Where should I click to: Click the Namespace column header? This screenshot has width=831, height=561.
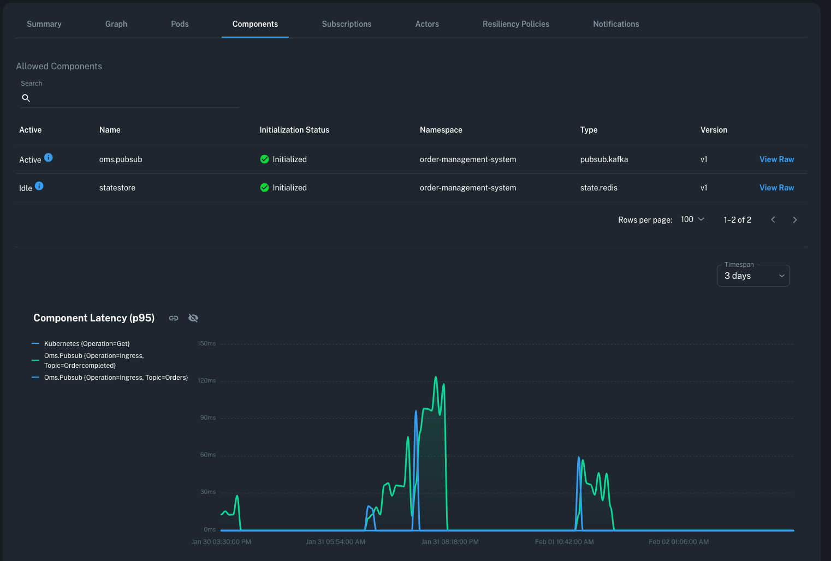tap(441, 130)
